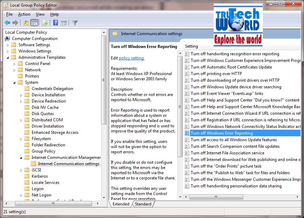Open the Action menu
The image size is (304, 218).
pyautogui.click(x=24, y=14)
